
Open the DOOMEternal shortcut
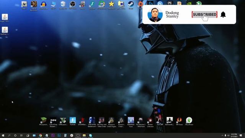82,121
